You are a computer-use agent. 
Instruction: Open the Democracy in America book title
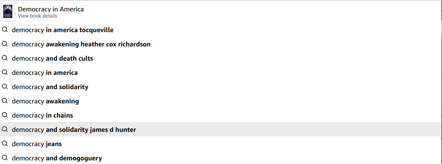tap(51, 9)
